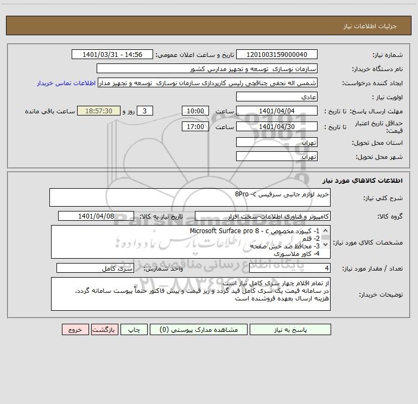This screenshot has height=404, width=418.
Task: Click the بازگشت back button
Action: coord(104,330)
